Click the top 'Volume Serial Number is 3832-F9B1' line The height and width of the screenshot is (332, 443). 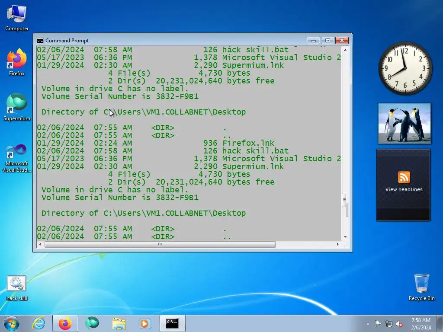[120, 96]
